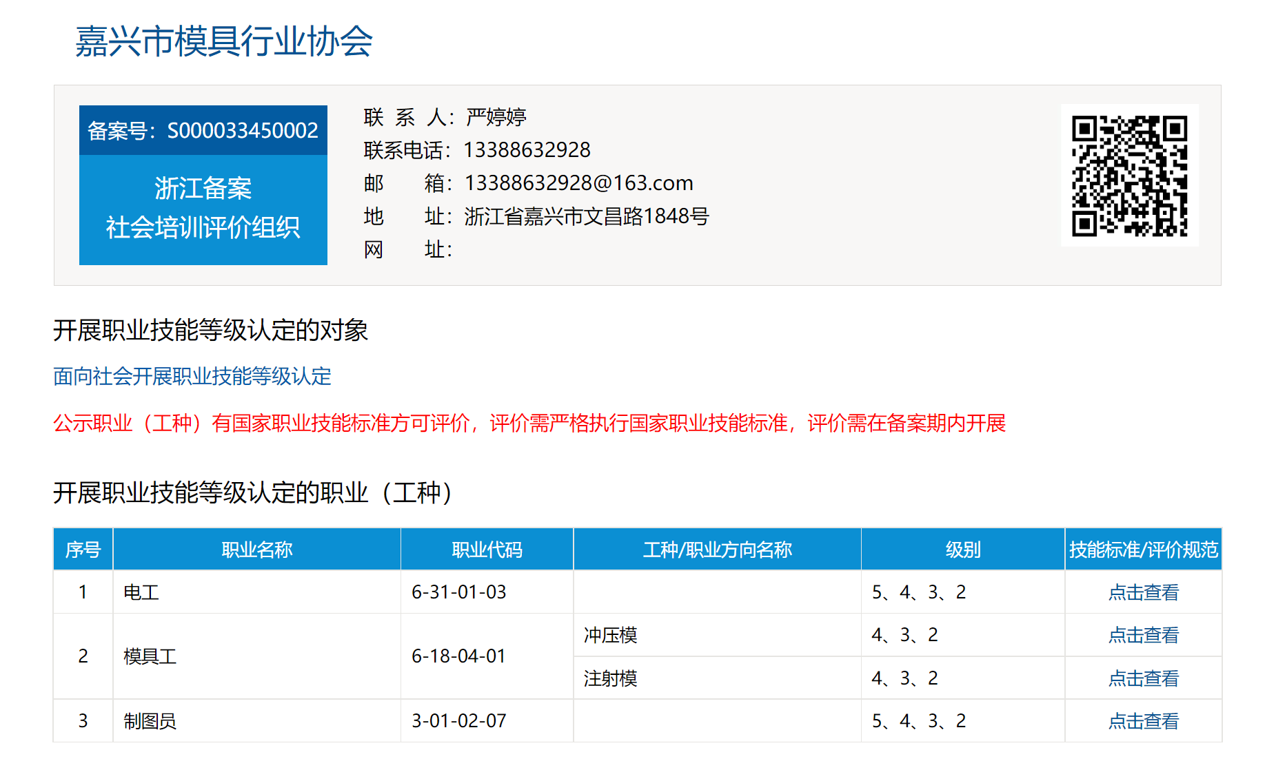Click the email 13388632928@163.com
The image size is (1276, 761).
coord(578,183)
